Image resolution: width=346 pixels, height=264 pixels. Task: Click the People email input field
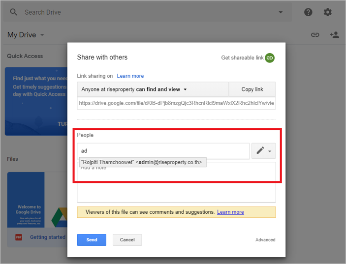(163, 151)
